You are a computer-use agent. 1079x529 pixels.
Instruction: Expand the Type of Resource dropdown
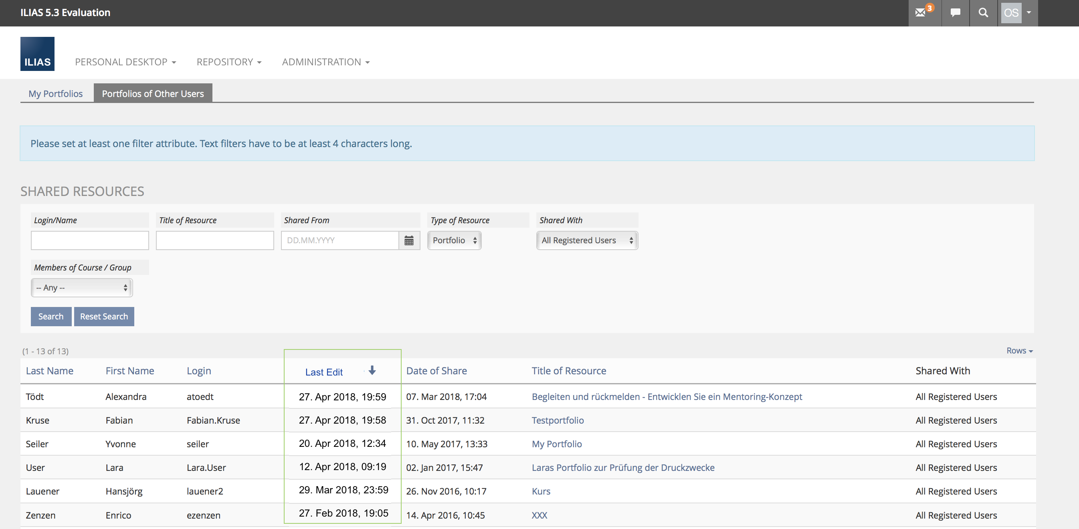tap(454, 240)
